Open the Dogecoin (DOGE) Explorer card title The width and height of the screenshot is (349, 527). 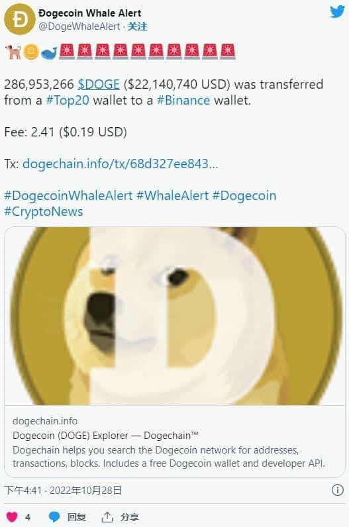click(x=105, y=436)
